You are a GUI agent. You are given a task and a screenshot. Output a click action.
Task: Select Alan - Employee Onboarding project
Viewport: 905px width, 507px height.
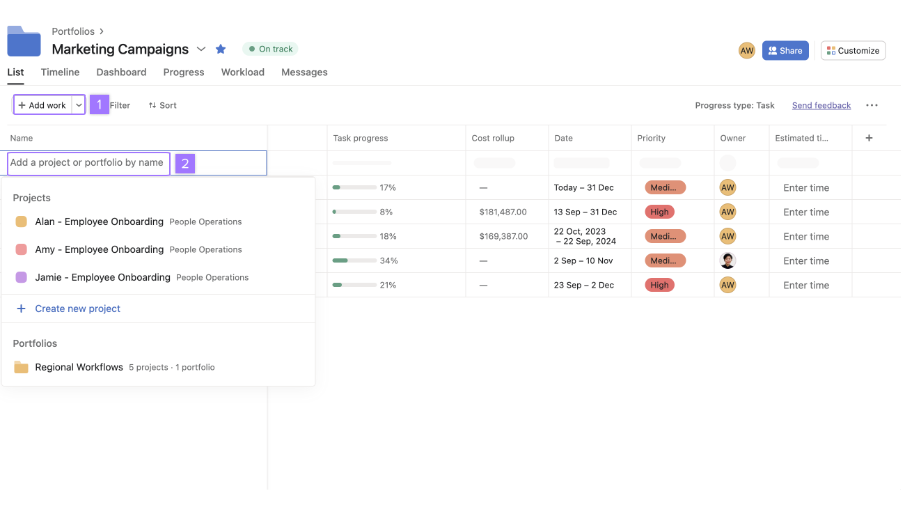coord(99,221)
